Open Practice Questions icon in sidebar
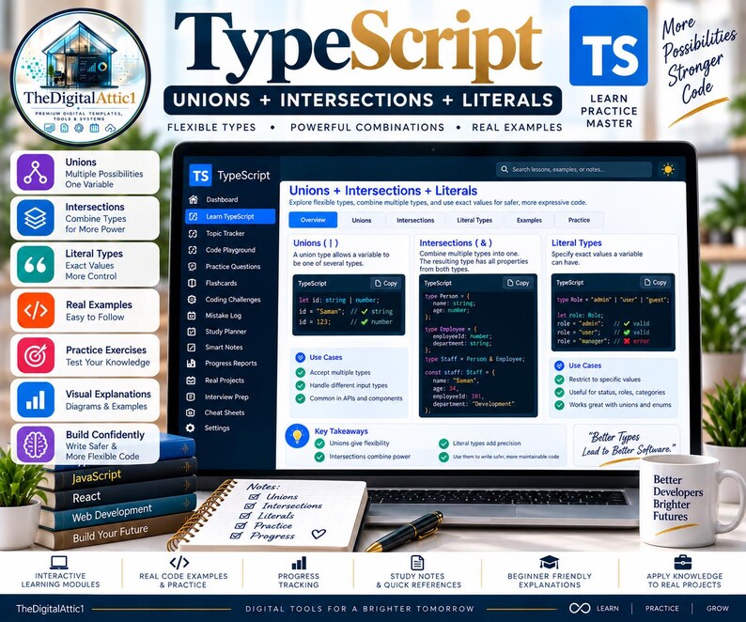The image size is (746, 622). pos(193,267)
